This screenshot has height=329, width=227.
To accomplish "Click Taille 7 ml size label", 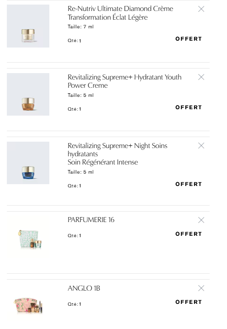I will pyautogui.click(x=80, y=27).
